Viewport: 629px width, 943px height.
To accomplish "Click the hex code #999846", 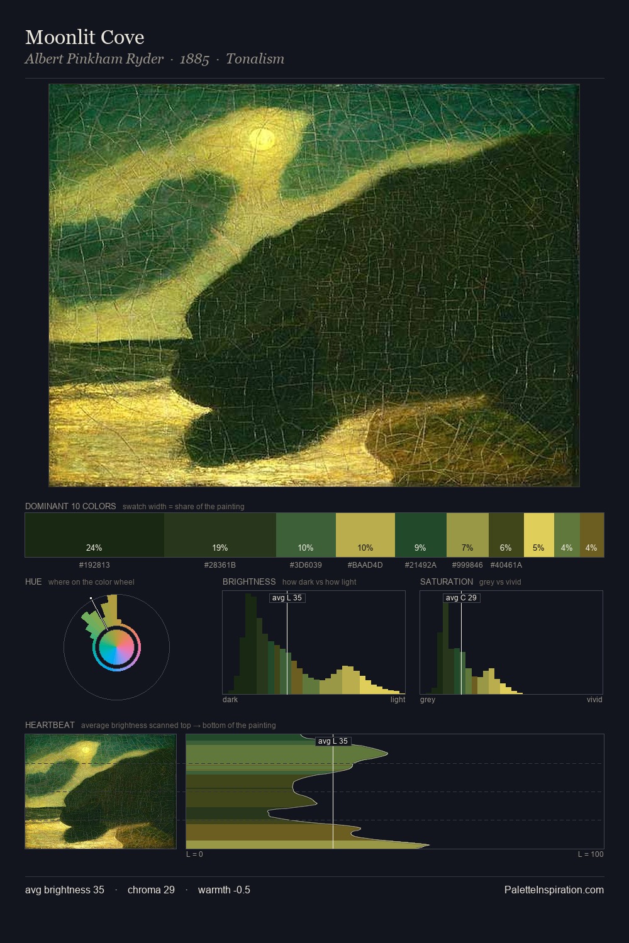I will click(x=467, y=565).
